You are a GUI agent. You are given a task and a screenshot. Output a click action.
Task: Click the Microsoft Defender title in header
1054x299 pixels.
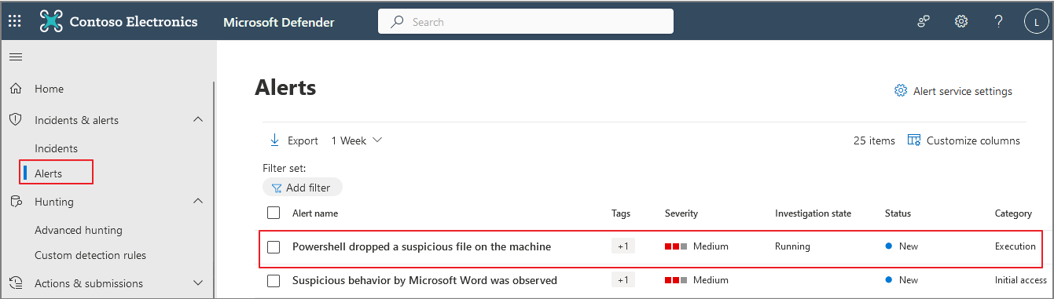pyautogui.click(x=279, y=22)
